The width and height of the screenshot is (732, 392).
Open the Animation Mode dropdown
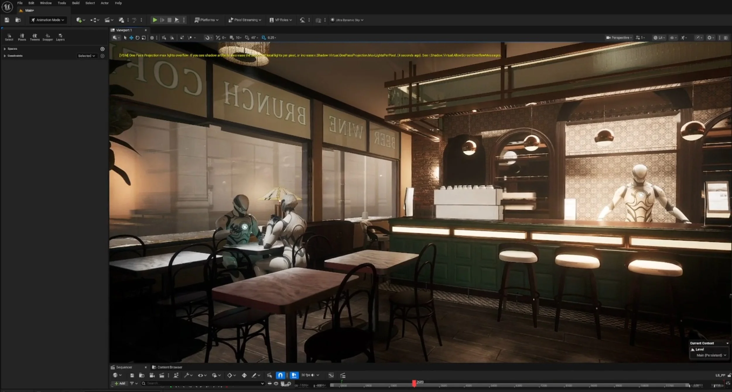click(48, 20)
